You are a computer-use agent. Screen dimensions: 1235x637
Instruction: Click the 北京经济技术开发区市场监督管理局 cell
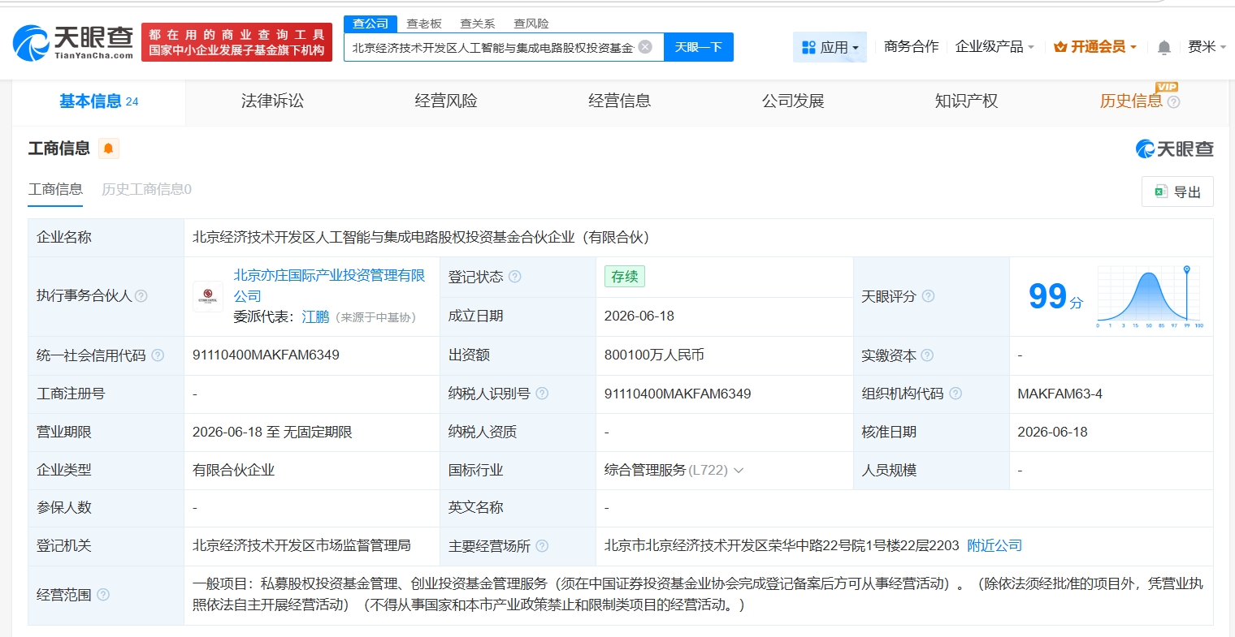301,546
